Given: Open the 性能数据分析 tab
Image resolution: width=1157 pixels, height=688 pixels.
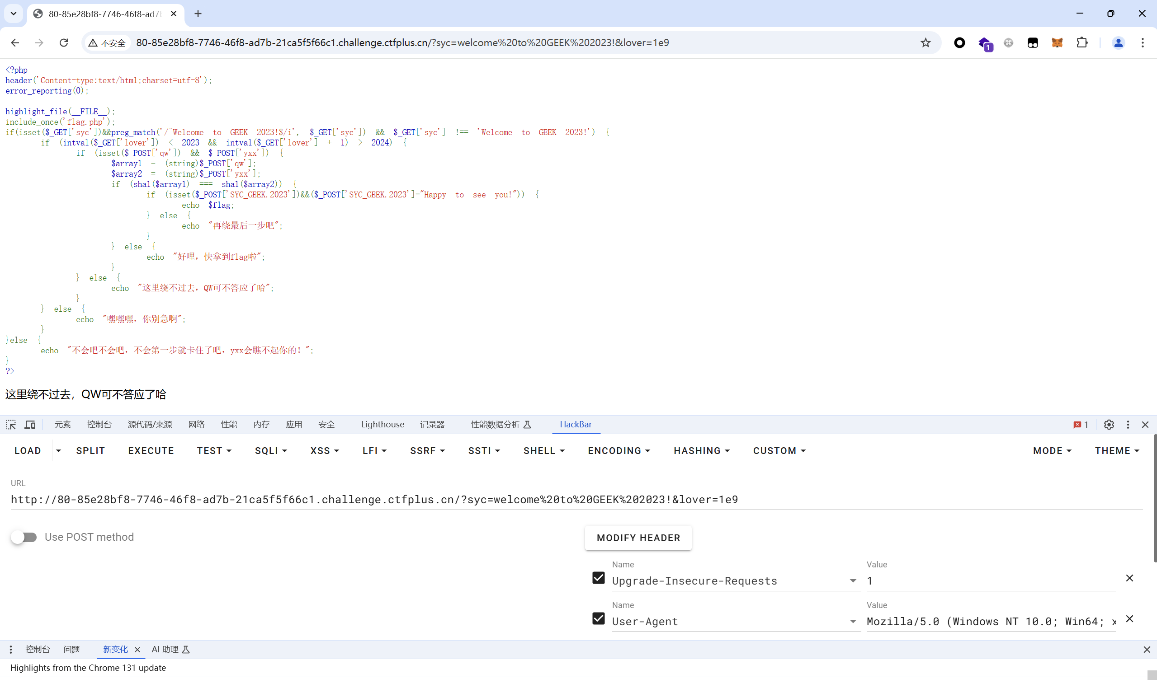Looking at the screenshot, I should click(501, 425).
